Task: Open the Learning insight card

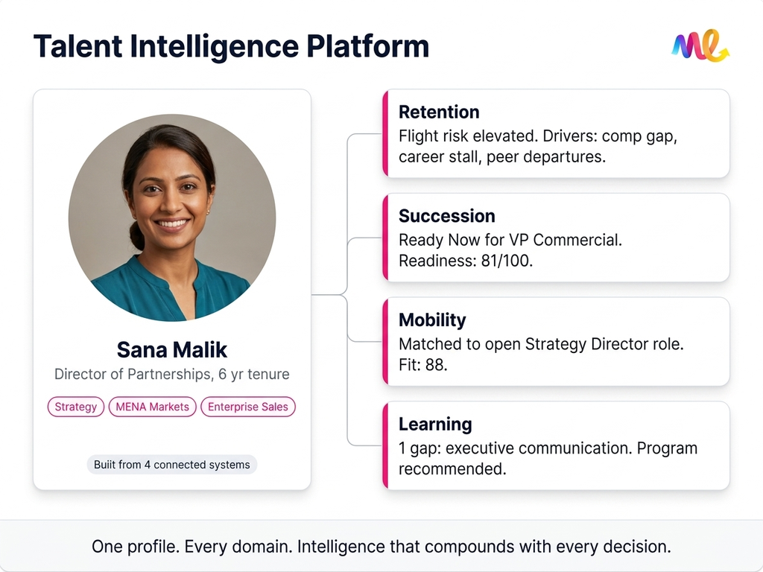Action: pos(556,445)
